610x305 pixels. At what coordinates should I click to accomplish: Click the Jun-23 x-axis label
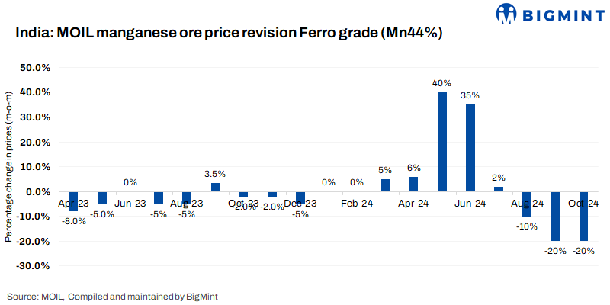pyautogui.click(x=130, y=204)
